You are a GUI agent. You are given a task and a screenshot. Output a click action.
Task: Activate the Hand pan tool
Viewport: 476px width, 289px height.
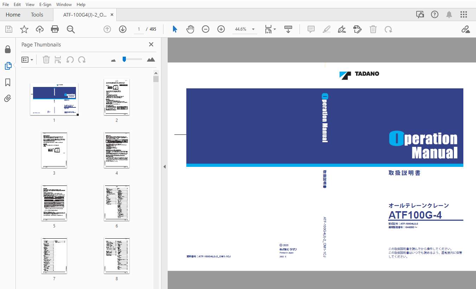click(190, 29)
